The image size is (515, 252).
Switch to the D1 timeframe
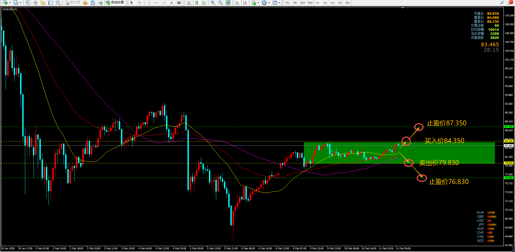tap(333, 3)
